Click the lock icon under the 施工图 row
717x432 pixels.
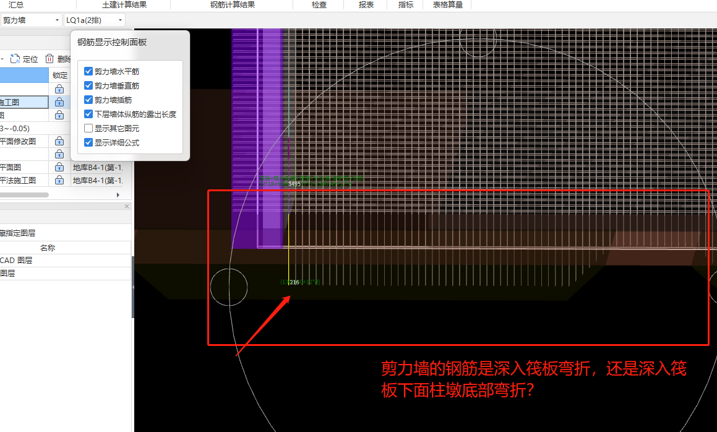(59, 115)
